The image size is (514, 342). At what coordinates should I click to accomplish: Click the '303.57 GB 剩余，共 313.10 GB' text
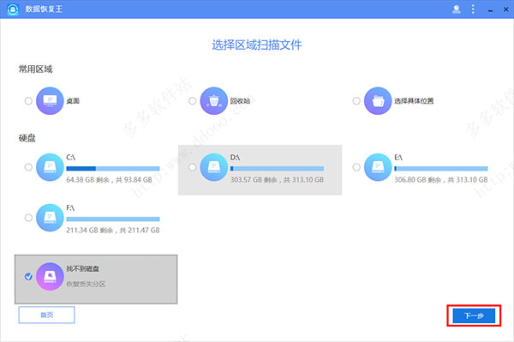coord(277,180)
